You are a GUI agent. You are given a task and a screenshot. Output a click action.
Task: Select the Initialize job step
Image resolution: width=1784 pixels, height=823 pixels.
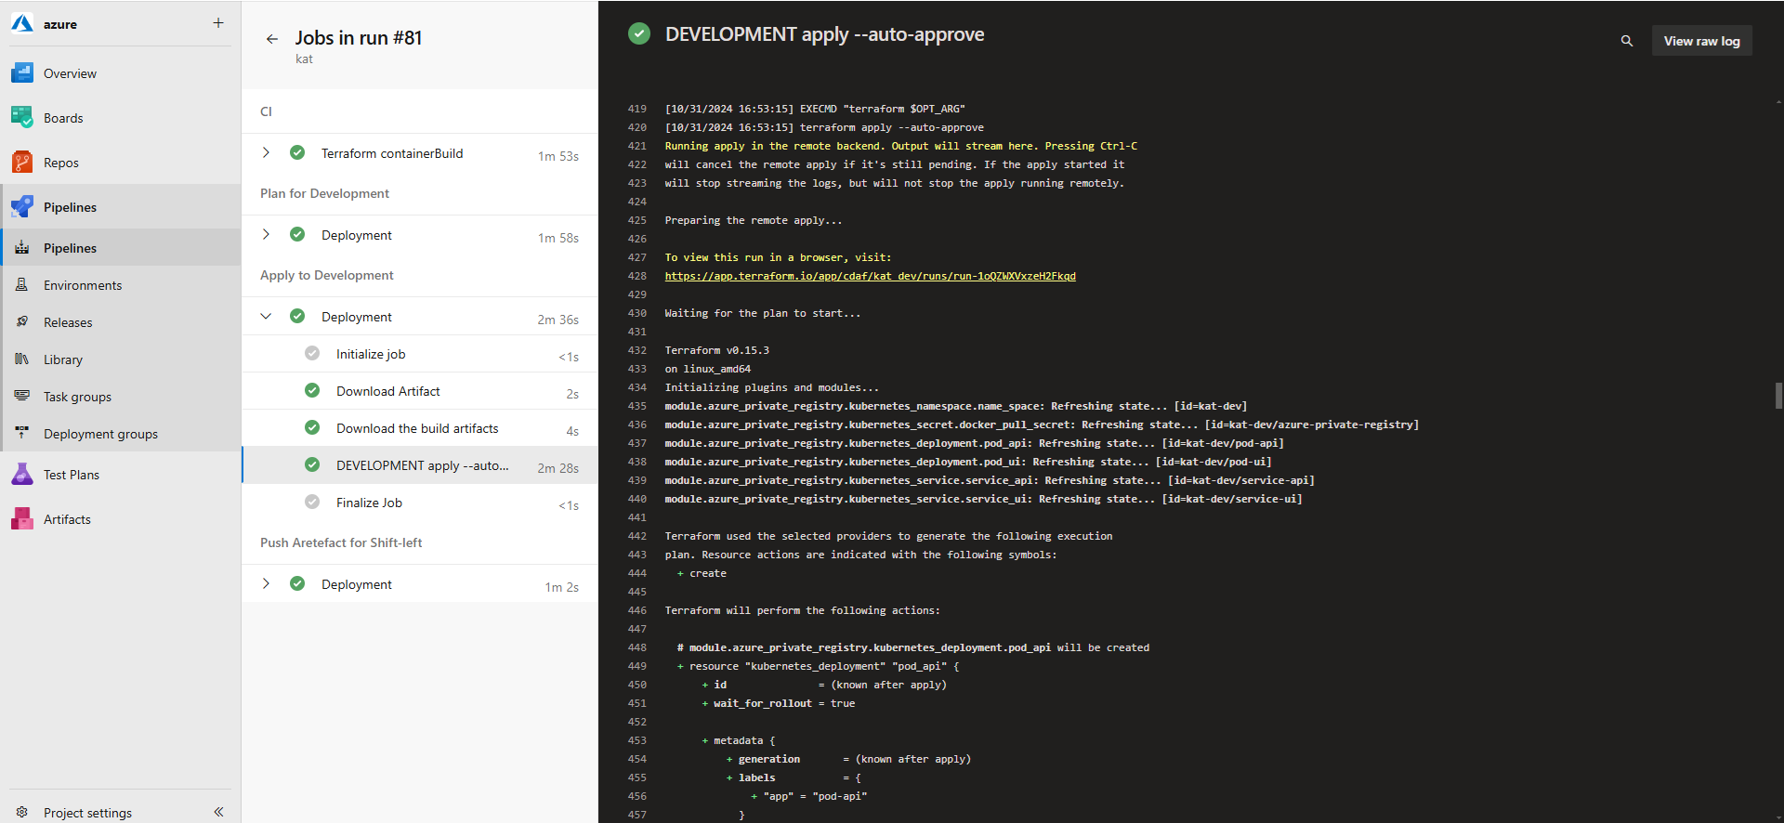pyautogui.click(x=420, y=354)
